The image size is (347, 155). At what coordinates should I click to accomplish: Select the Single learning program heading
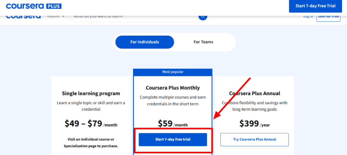click(x=91, y=93)
